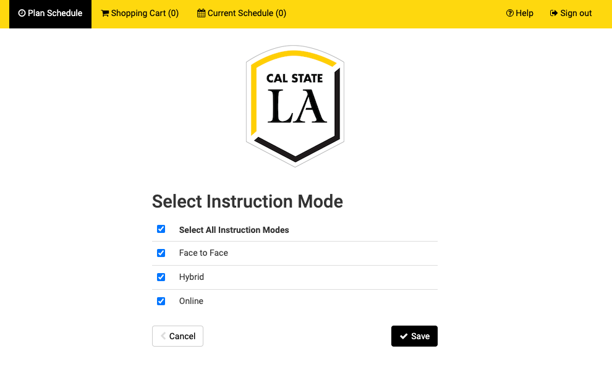Click the Shopping Cart basket icon
The height and width of the screenshot is (388, 612).
tap(105, 13)
